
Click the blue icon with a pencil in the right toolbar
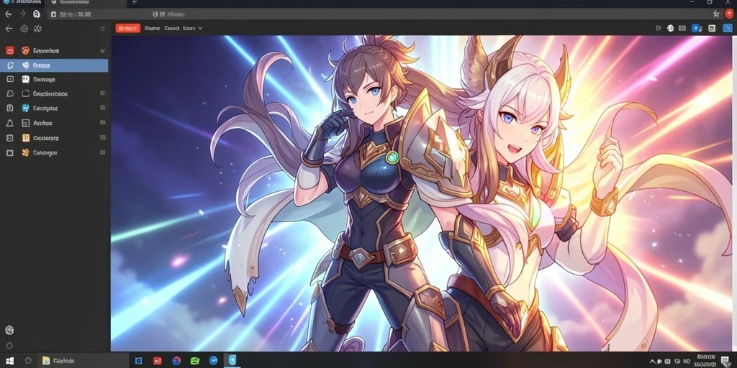[x=697, y=28]
